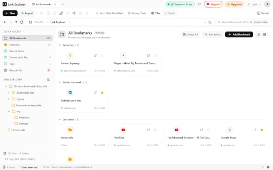Click the rename pencil icon in toolbar

(61, 13)
